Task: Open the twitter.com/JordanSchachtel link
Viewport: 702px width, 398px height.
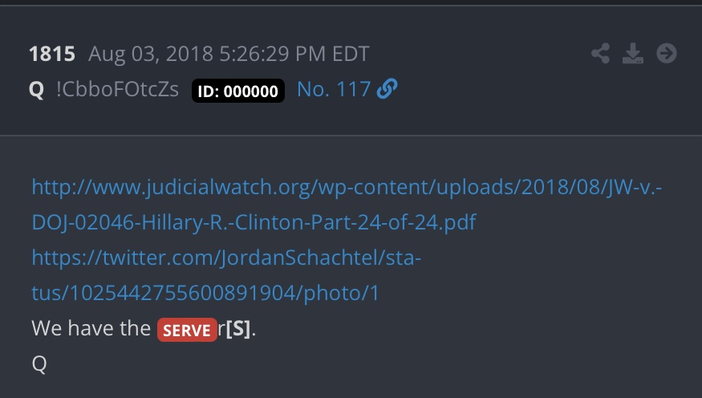Action: pyautogui.click(x=226, y=258)
